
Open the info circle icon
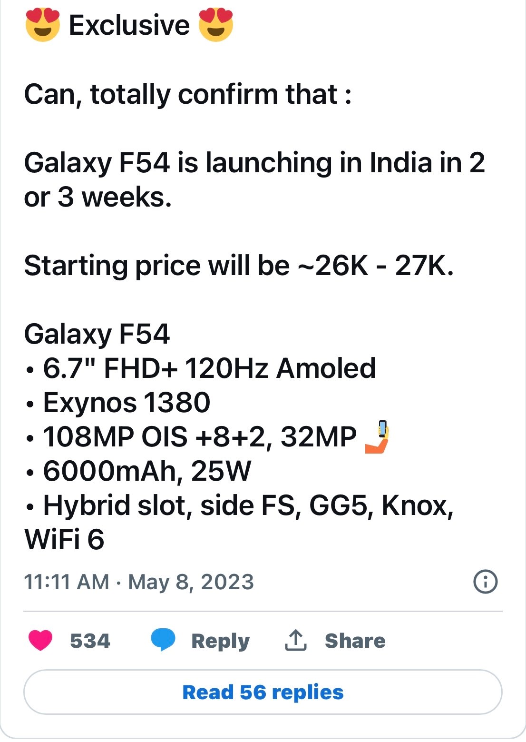[x=486, y=582]
